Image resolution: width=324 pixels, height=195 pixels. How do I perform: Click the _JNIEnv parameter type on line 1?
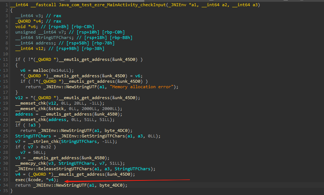click(x=177, y=5)
